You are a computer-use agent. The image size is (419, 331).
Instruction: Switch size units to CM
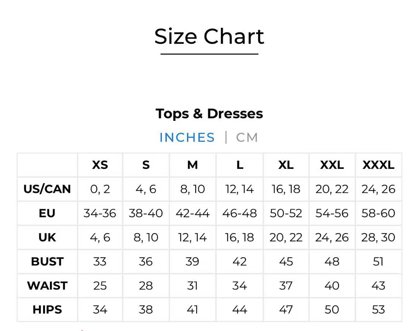click(x=247, y=137)
